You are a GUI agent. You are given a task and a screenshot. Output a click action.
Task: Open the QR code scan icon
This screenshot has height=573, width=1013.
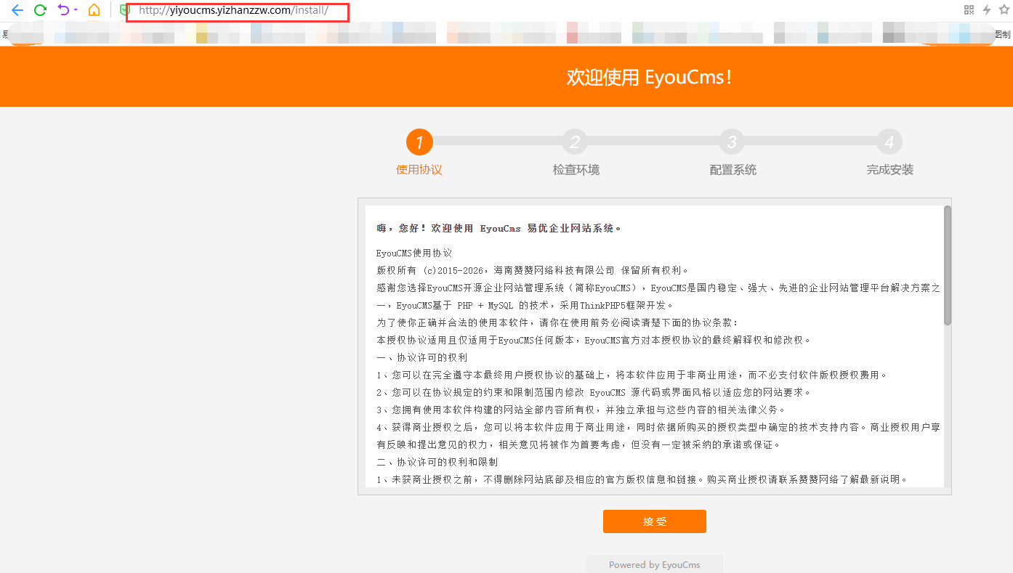969,9
